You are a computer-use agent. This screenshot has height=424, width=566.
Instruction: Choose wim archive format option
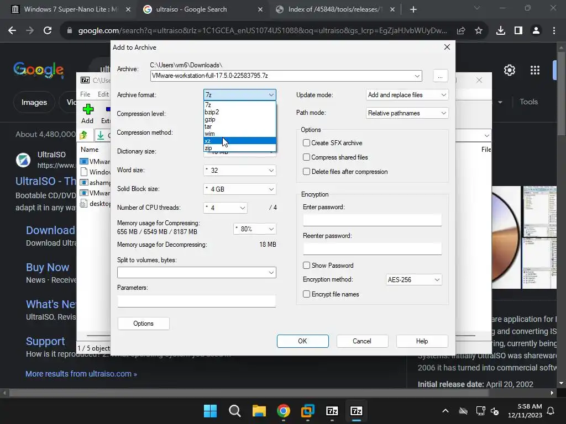[240, 134]
